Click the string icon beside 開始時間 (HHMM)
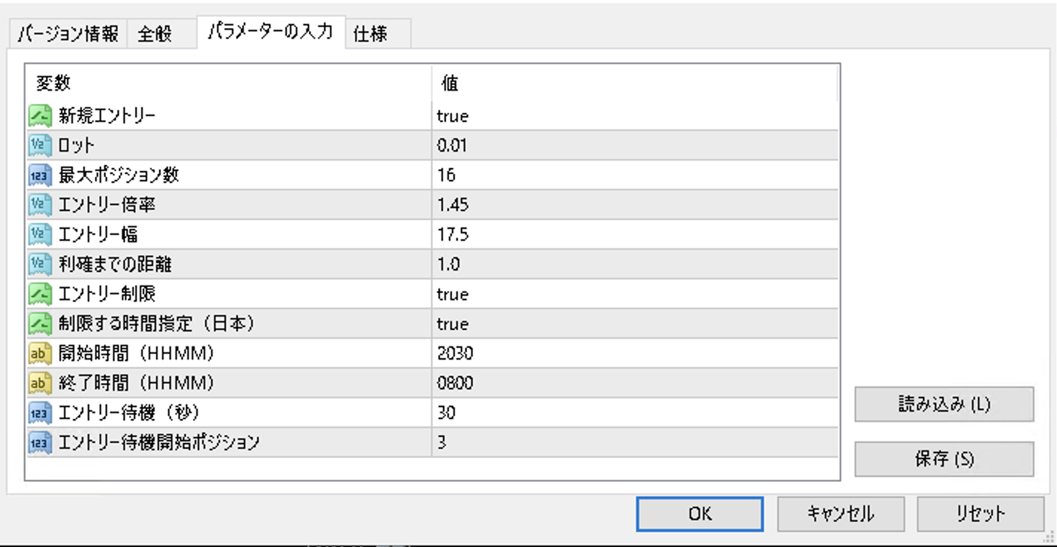Viewport: 1057px width, 547px height. (39, 354)
